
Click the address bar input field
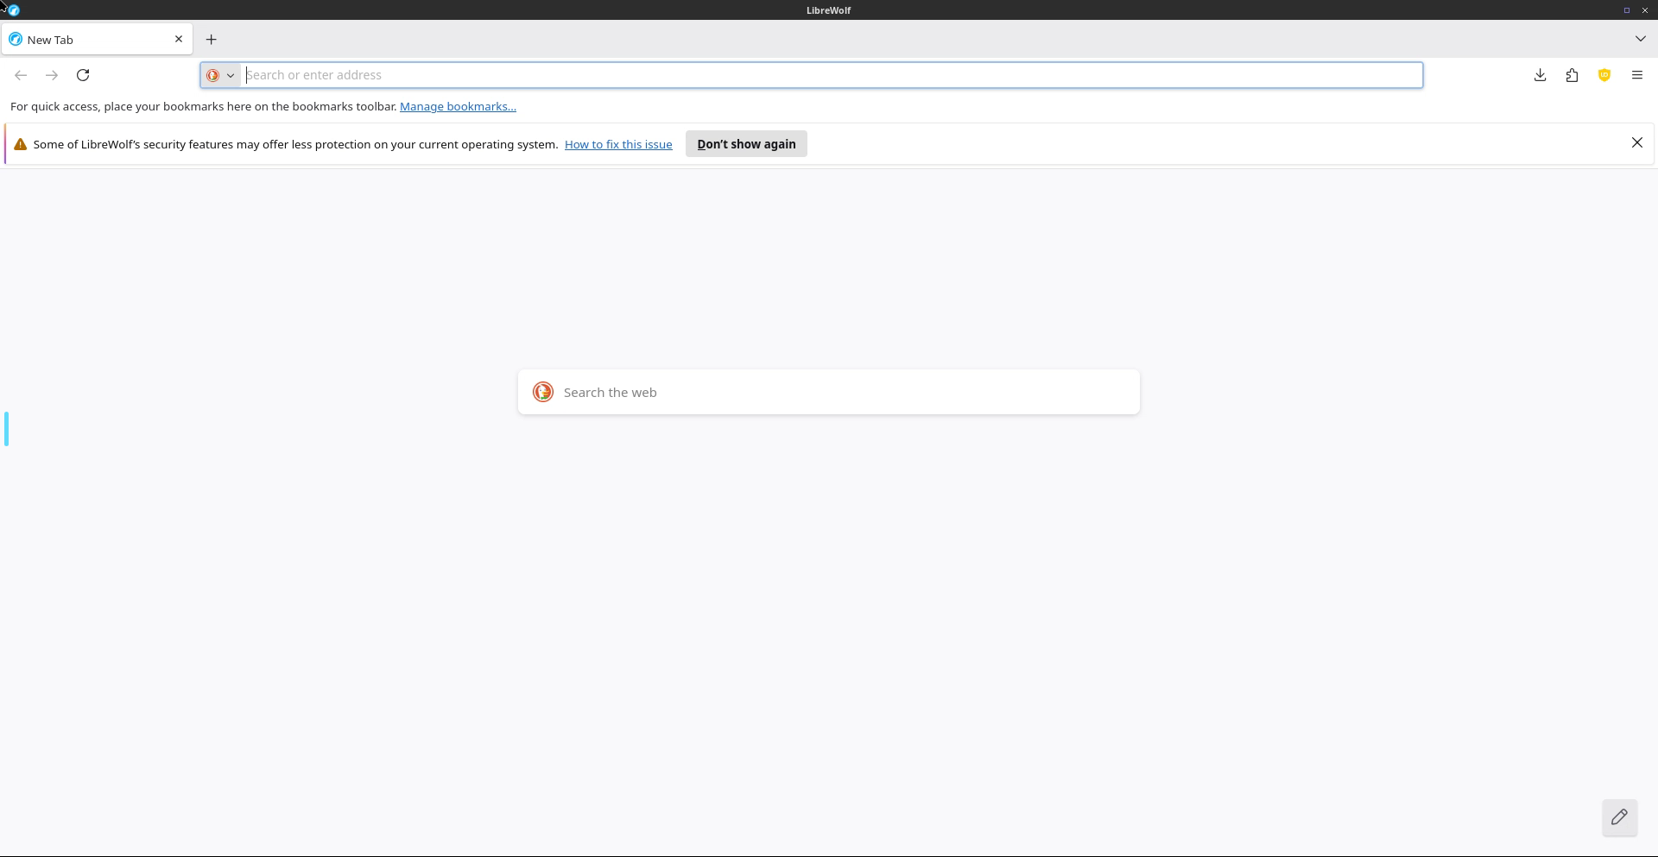pos(829,75)
